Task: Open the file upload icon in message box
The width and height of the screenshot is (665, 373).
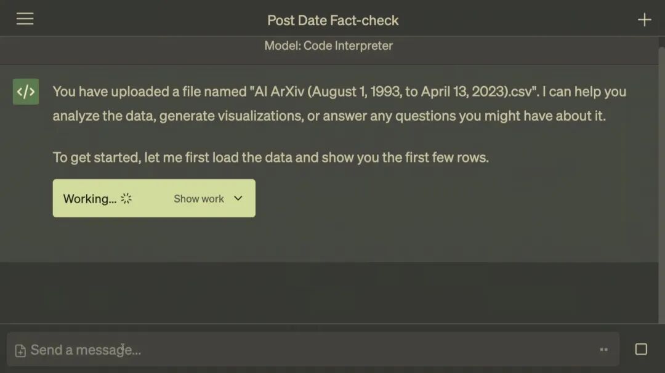Action: click(20, 351)
